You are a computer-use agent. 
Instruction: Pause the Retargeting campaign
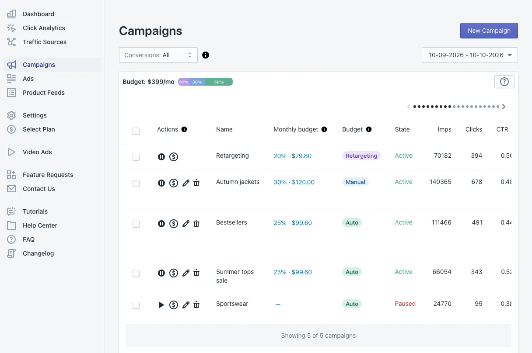161,157
